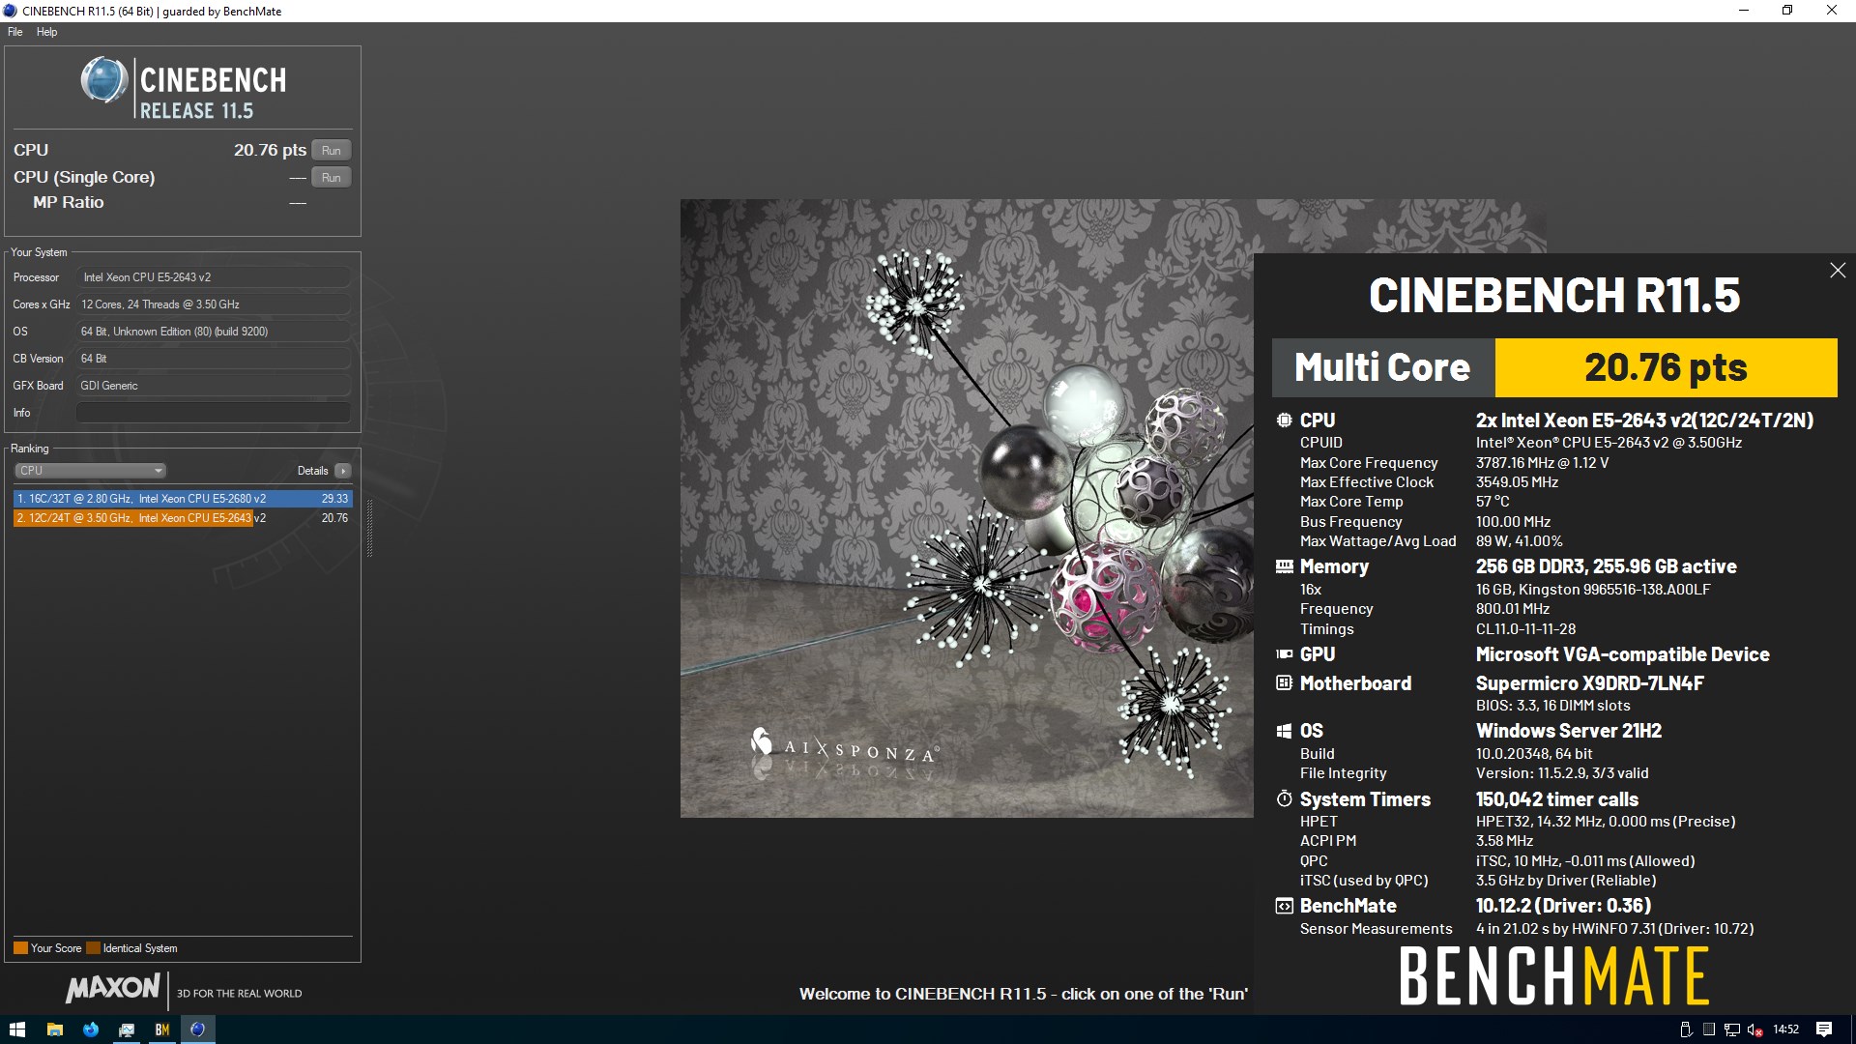Click the Your Score orange legend swatch
Viewport: 1856px width, 1044px height.
[x=20, y=948]
